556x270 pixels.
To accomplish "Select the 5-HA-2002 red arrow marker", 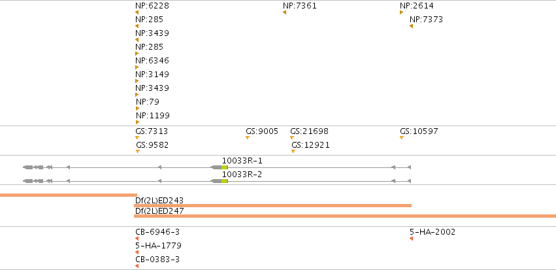I will [x=412, y=239].
